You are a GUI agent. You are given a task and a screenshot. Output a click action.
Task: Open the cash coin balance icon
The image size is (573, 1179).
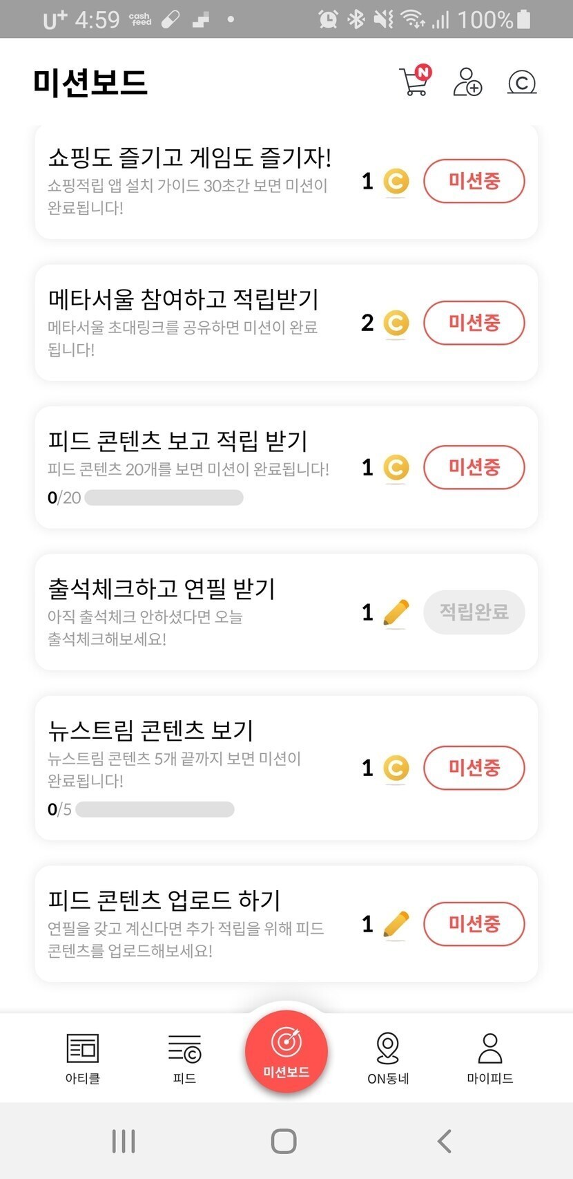coord(522,82)
